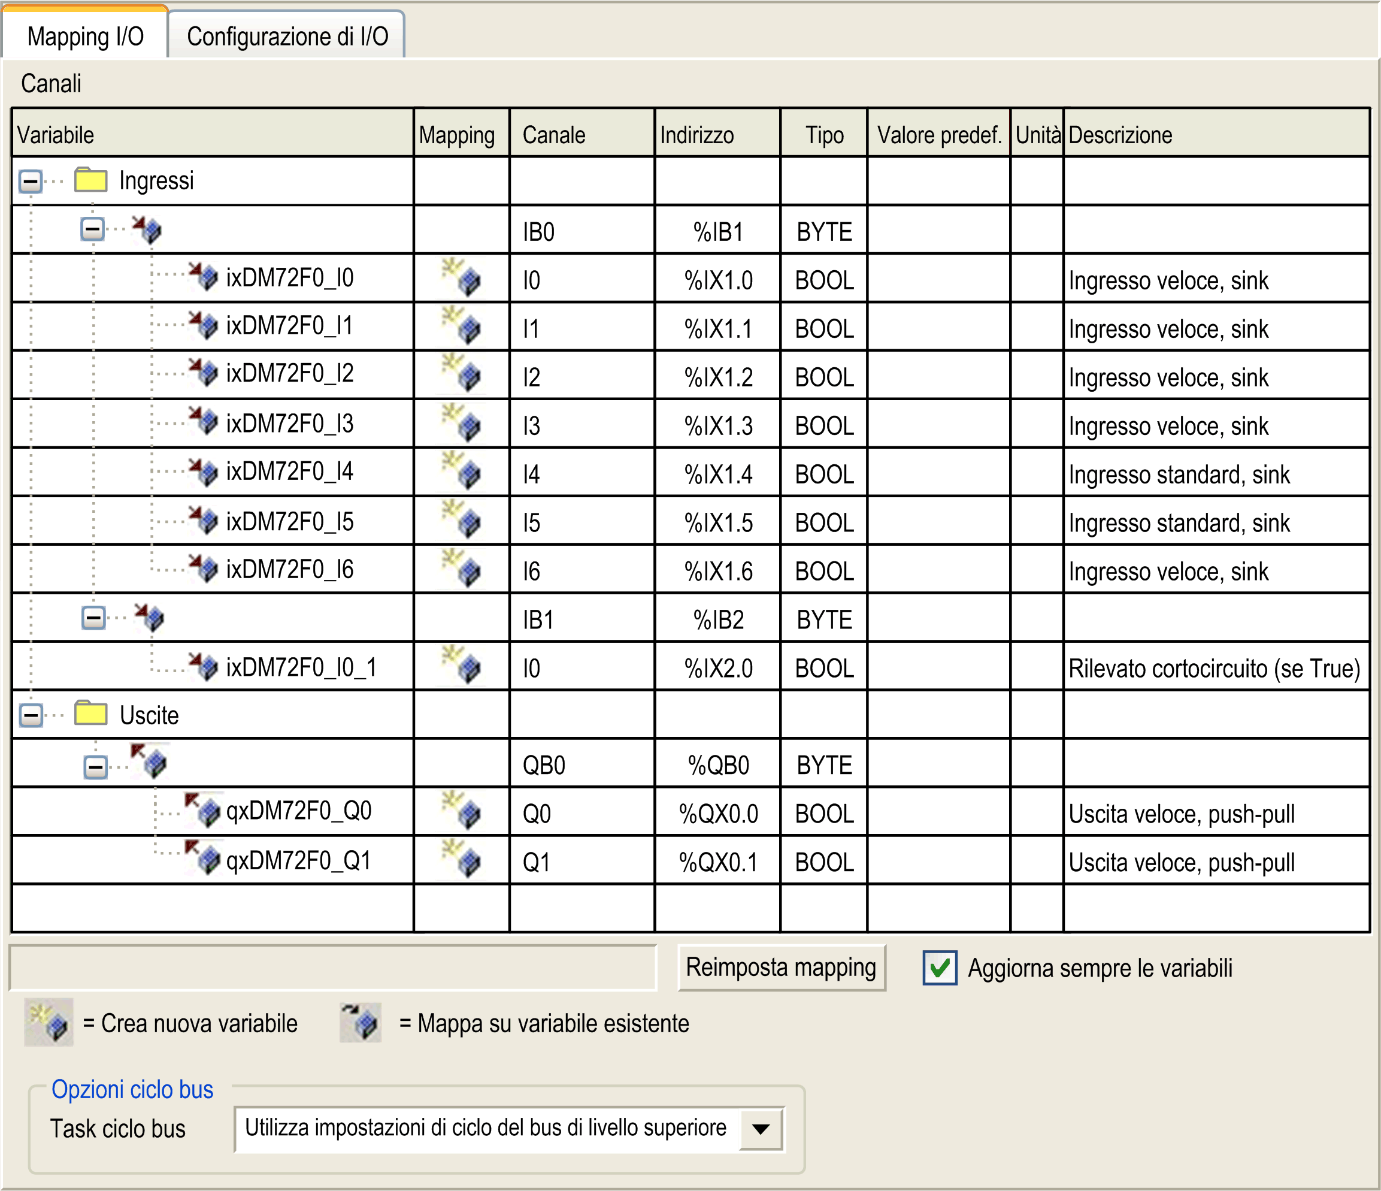Click the input variable icon beside ixDM72F0_I0
Screen dimensions: 1381x1191
(203, 276)
